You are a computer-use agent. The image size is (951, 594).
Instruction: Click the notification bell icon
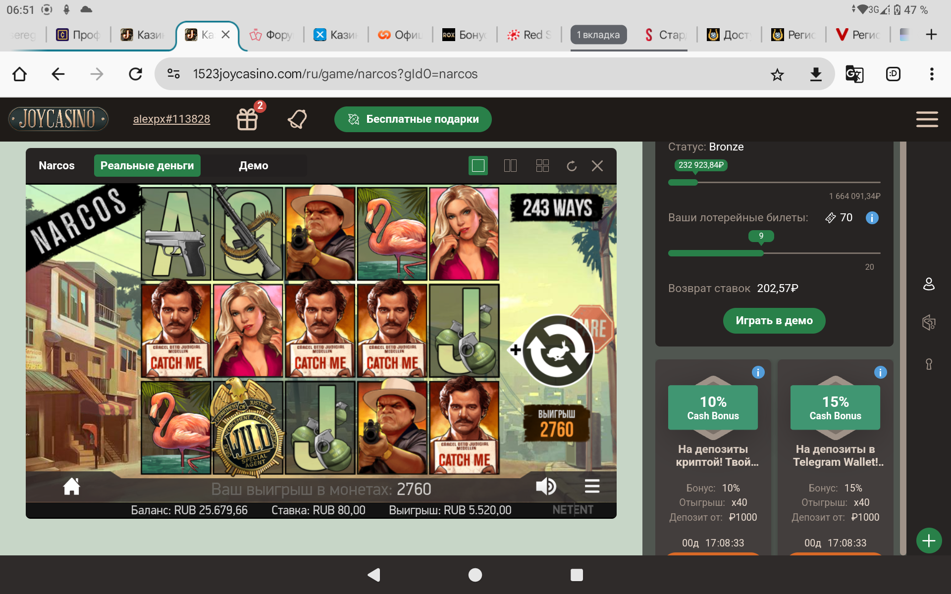[x=297, y=119]
